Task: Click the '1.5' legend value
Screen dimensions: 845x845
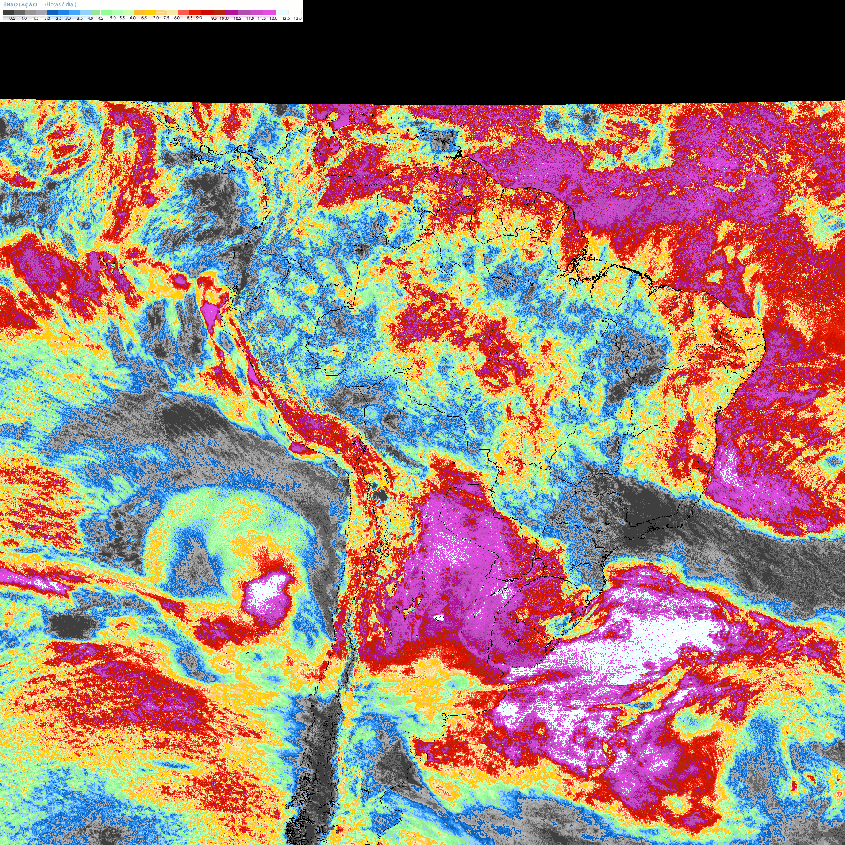Action: click(x=36, y=18)
